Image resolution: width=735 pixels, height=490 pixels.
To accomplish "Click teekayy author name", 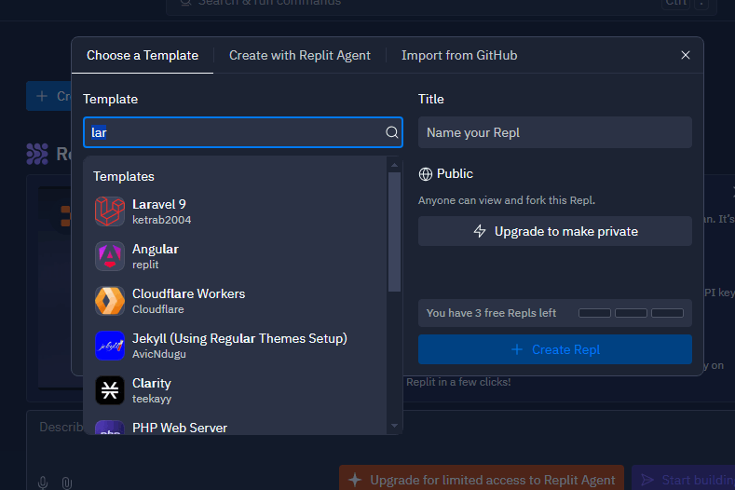I will click(x=152, y=399).
